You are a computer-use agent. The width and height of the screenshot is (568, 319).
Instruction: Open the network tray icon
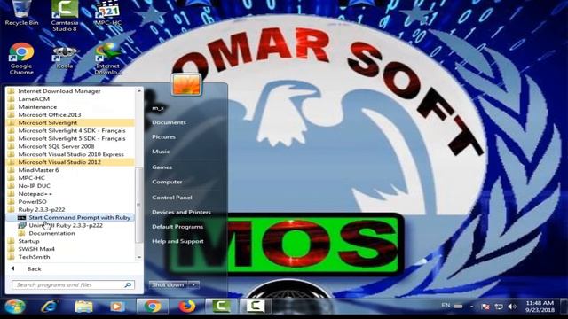pos(499,307)
